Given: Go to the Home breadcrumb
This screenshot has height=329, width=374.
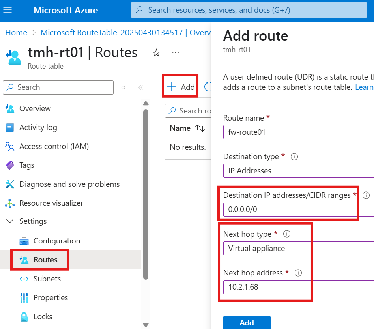Looking at the screenshot, I should [x=16, y=33].
